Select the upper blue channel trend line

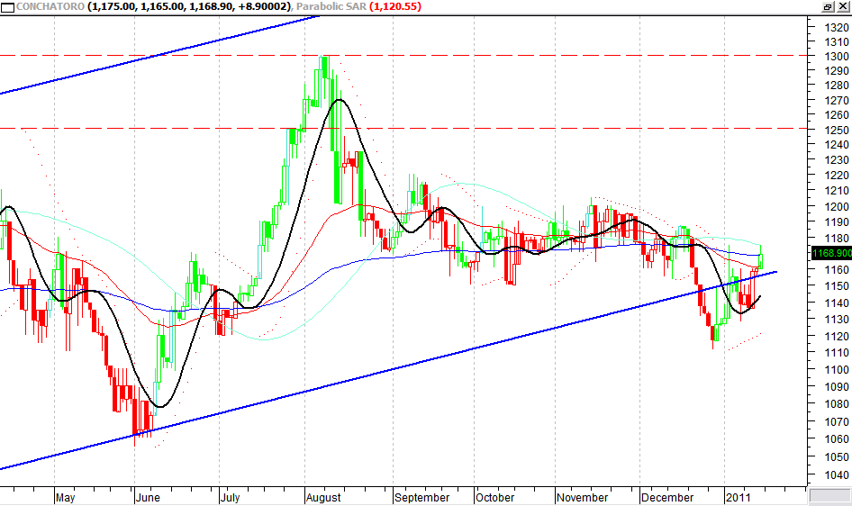click(159, 55)
